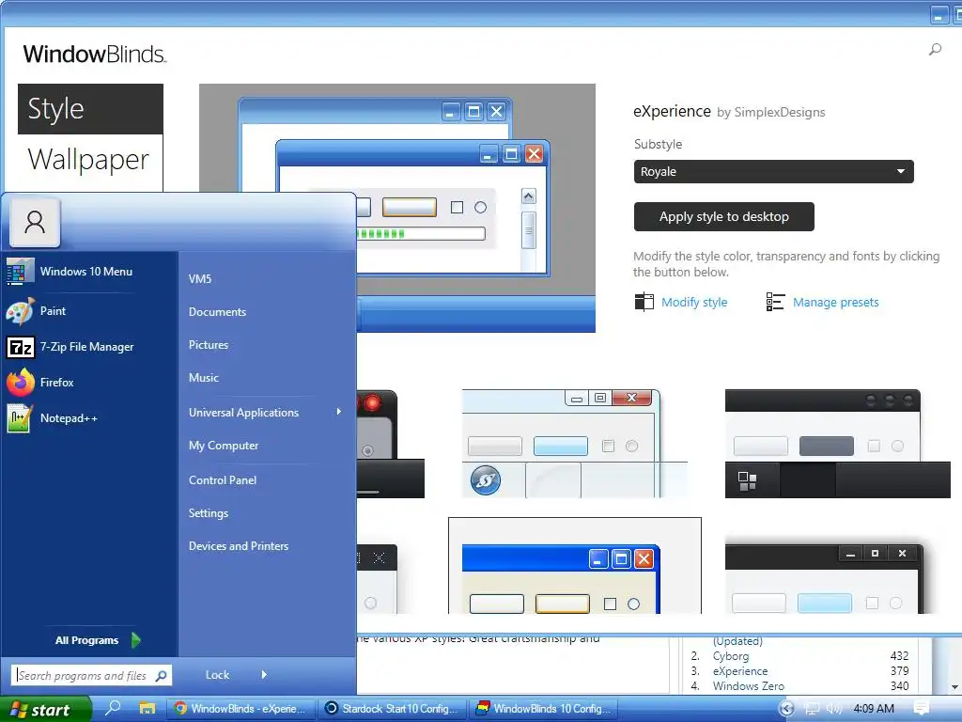The height and width of the screenshot is (722, 962).
Task: Click the user account picture icon
Action: click(x=35, y=222)
